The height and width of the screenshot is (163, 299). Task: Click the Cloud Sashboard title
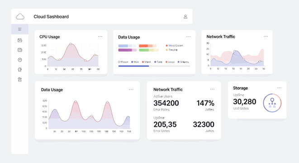(51, 17)
